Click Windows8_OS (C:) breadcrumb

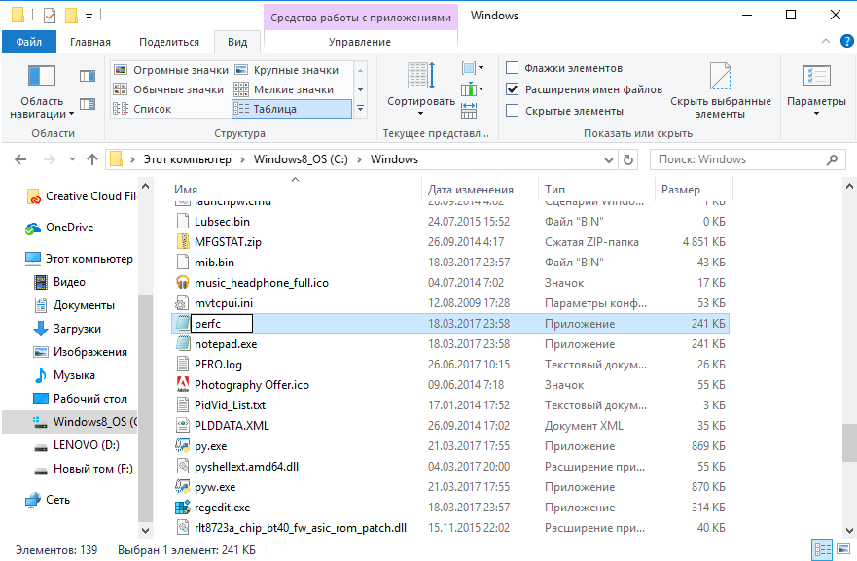pos(301,159)
